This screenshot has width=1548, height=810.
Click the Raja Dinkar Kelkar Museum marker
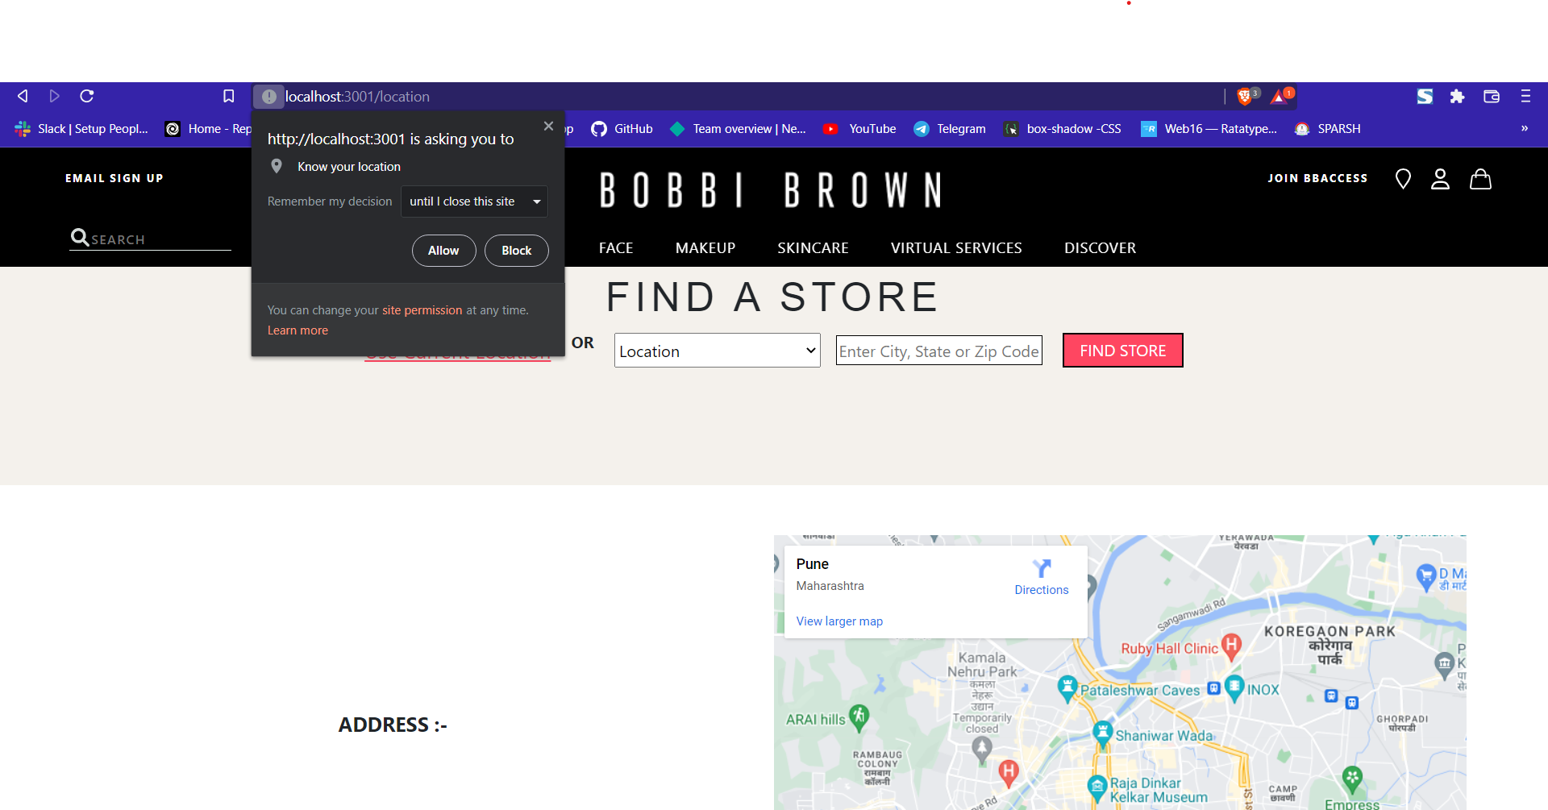click(1097, 787)
